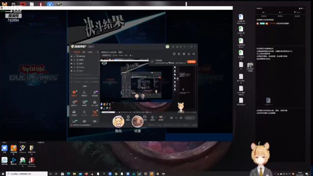Open the hamburger menu in streaming app title bar
The height and width of the screenshot is (176, 313).
click(x=184, y=46)
